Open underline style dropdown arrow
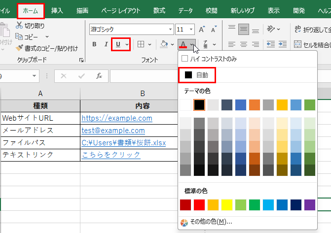This screenshot has width=331, height=233. tap(127, 44)
